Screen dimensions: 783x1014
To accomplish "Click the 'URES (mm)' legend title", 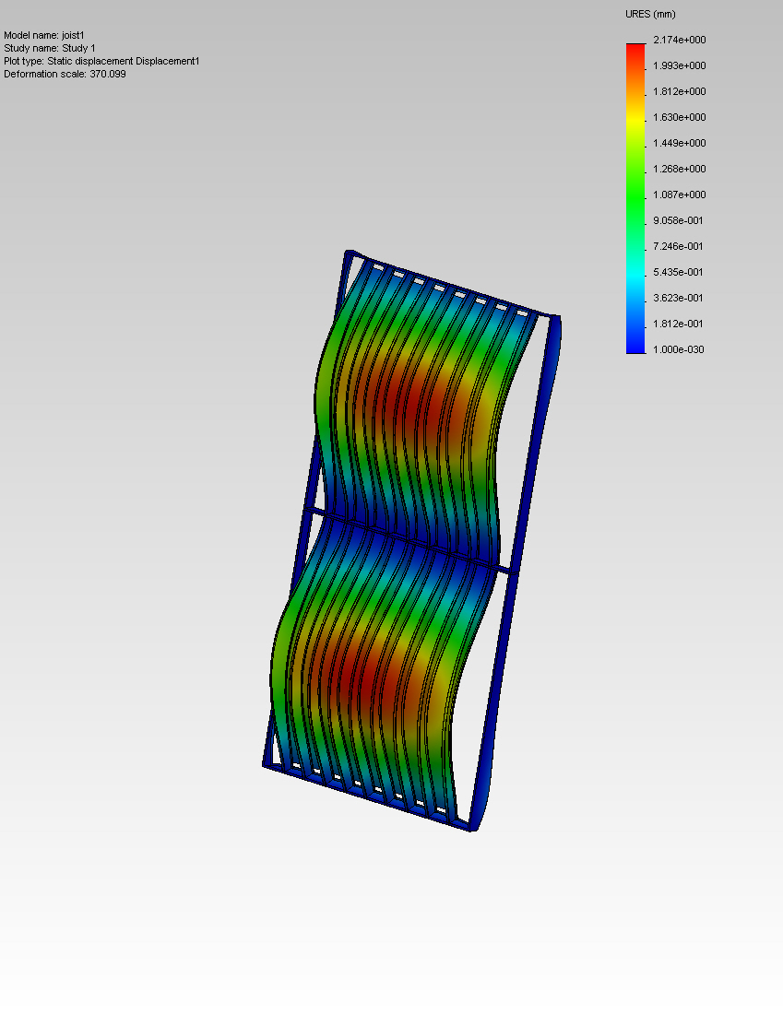I will pos(650,14).
